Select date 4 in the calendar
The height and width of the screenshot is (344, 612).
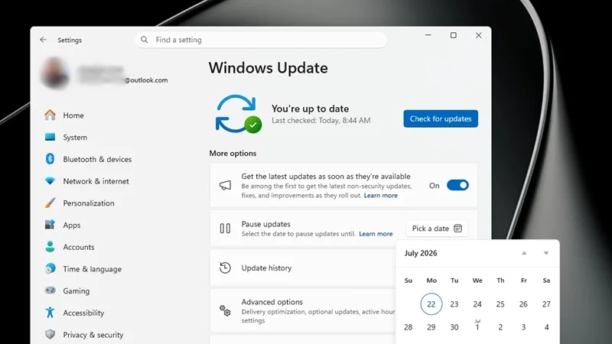(546, 327)
